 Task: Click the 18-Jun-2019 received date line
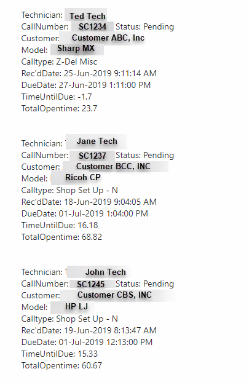[89, 202]
